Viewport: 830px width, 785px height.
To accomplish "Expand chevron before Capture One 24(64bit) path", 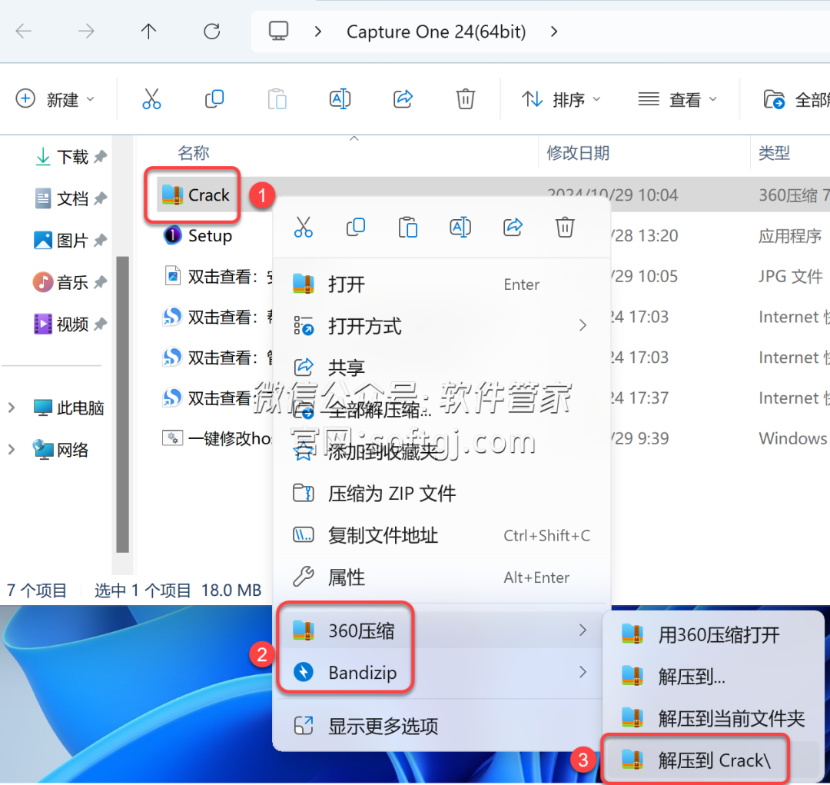I will (317, 32).
